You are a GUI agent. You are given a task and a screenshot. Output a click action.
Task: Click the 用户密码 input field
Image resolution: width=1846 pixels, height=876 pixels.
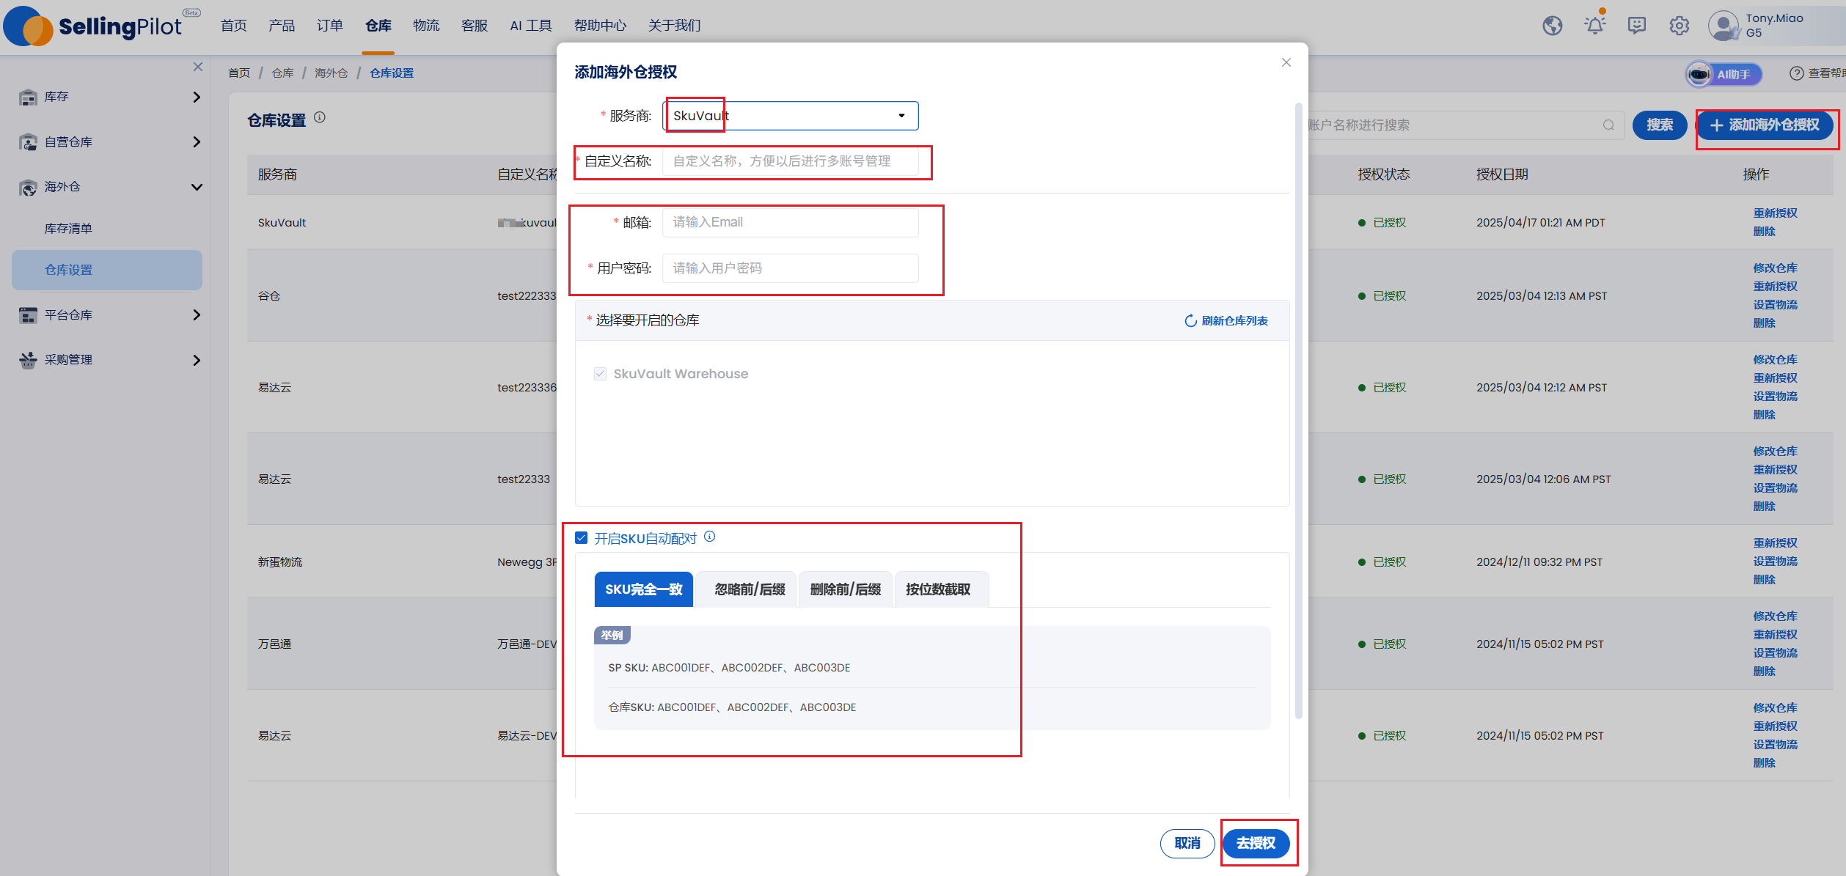point(791,268)
